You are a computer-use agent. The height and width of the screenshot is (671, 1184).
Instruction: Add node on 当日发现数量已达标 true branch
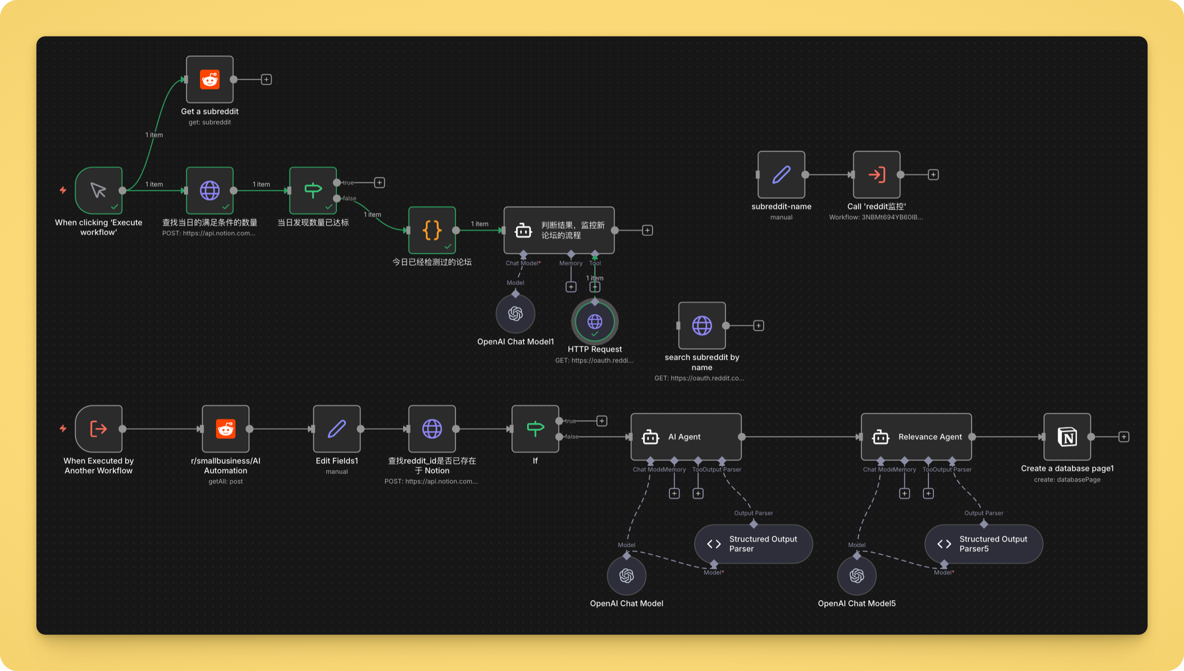[379, 183]
